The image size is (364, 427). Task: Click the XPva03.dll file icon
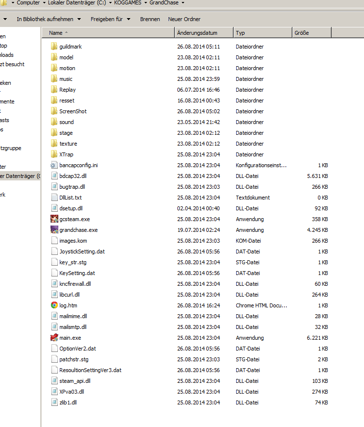[54, 392]
